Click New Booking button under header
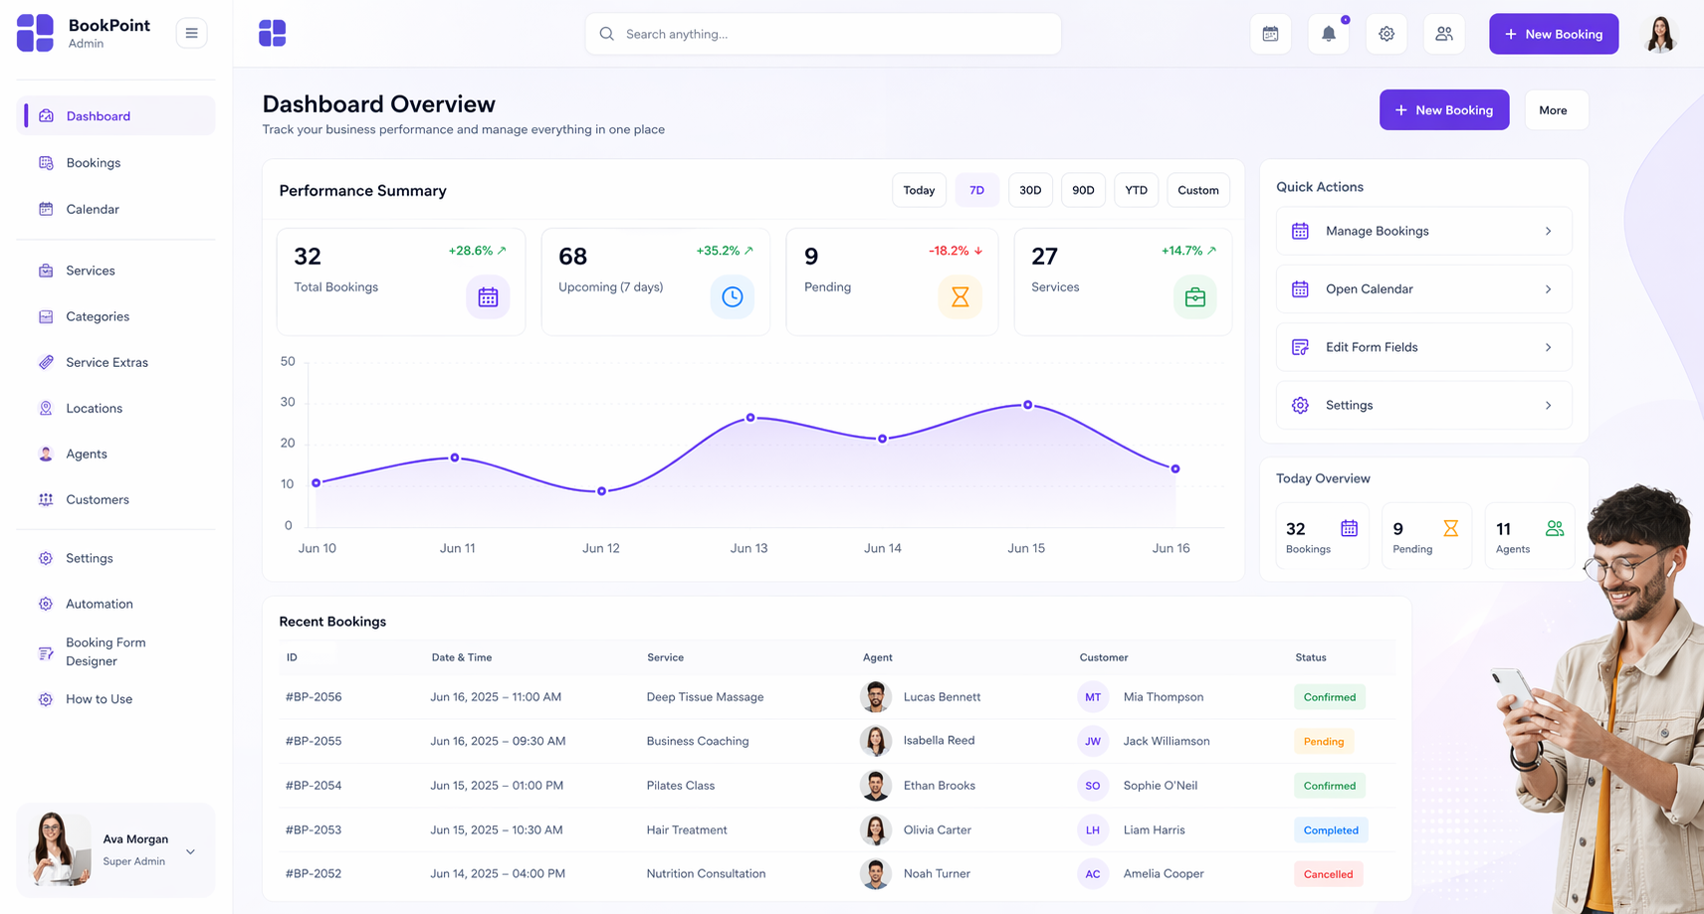This screenshot has width=1704, height=914. pos(1444,110)
